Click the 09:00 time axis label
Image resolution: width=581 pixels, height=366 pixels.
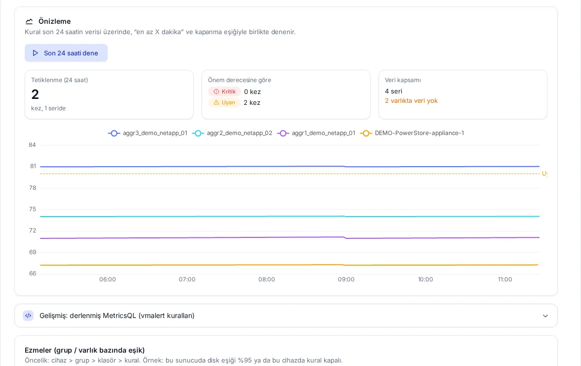click(x=346, y=279)
